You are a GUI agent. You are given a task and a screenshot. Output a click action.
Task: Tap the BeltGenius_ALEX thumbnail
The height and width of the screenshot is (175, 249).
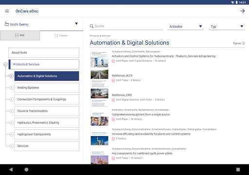point(99,78)
